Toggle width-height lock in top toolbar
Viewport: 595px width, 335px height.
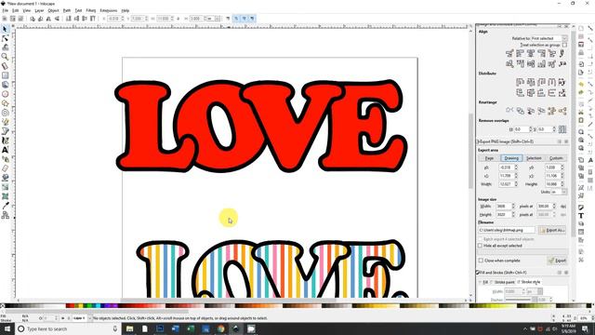(178, 19)
